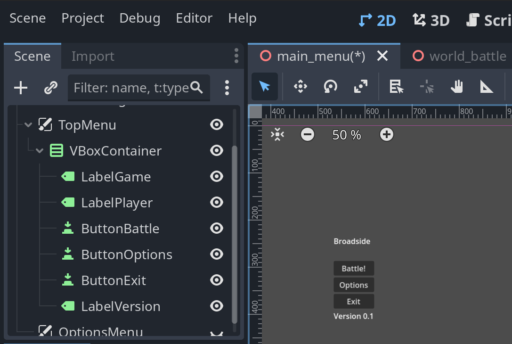
Task: Switch to the world_battle scene tab
Action: 459,56
